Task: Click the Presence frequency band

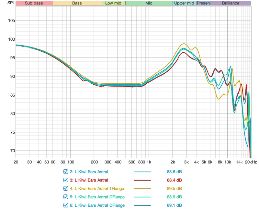Action: coord(203,3)
